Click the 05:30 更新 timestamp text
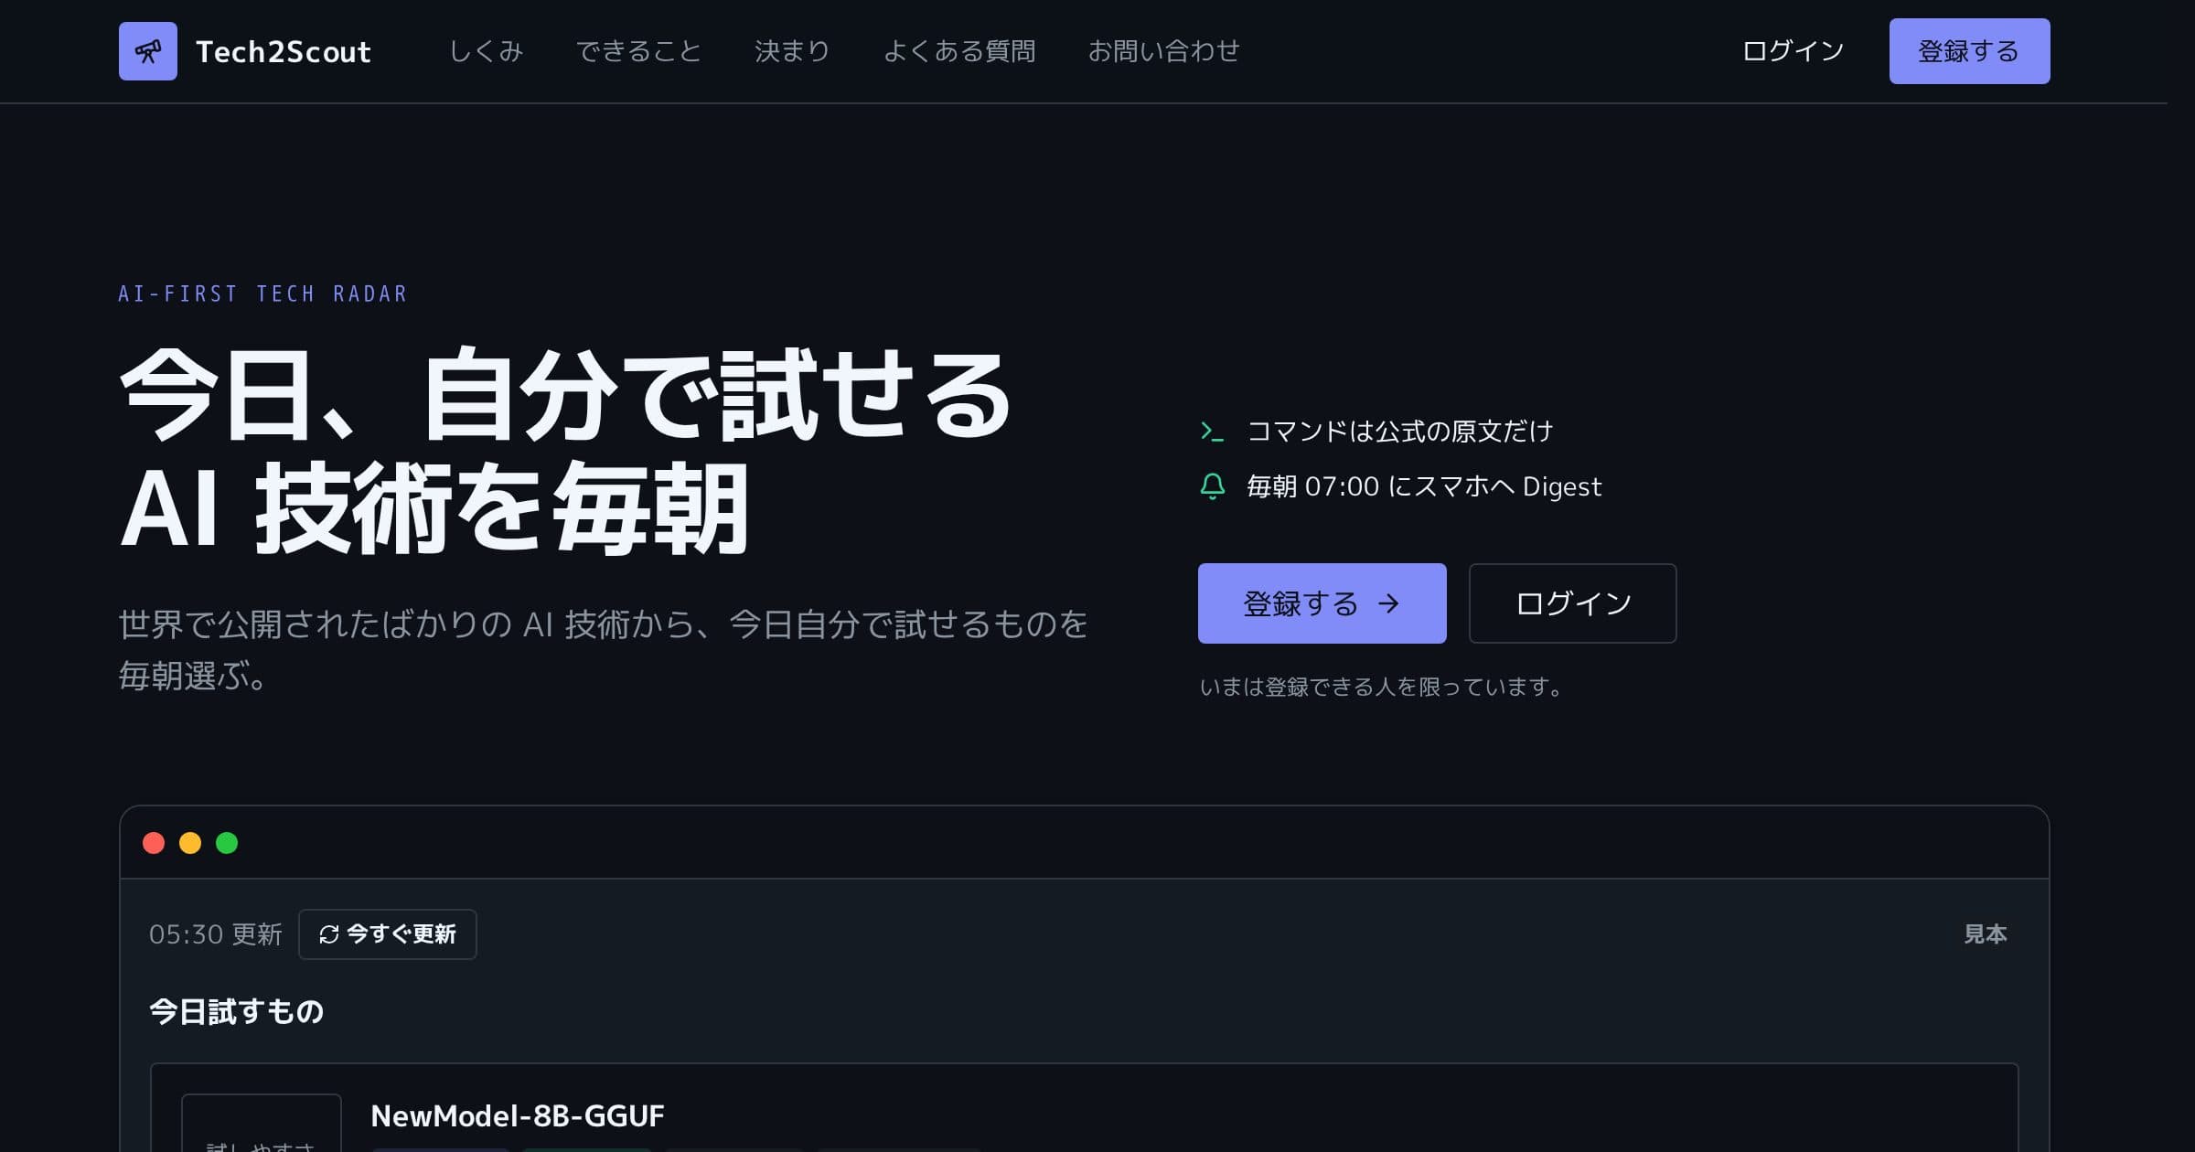Image resolution: width=2195 pixels, height=1152 pixels. tap(216, 934)
